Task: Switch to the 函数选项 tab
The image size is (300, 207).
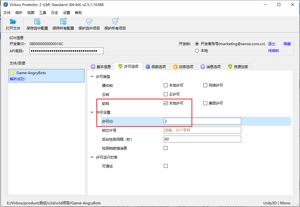Action: 156,67
